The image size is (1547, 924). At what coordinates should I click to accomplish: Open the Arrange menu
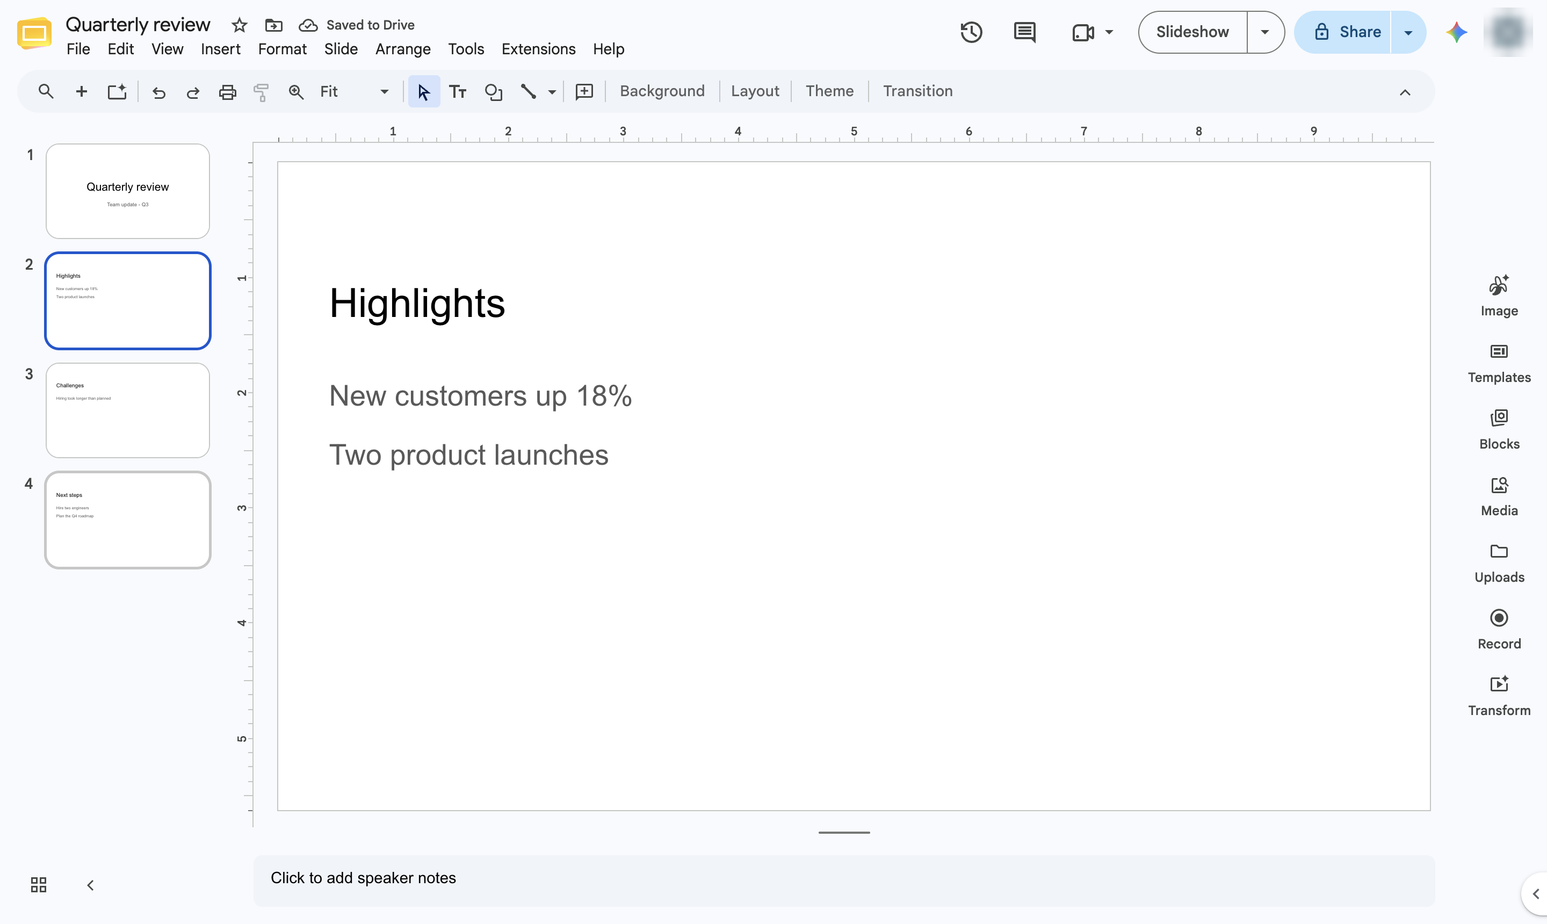point(403,49)
